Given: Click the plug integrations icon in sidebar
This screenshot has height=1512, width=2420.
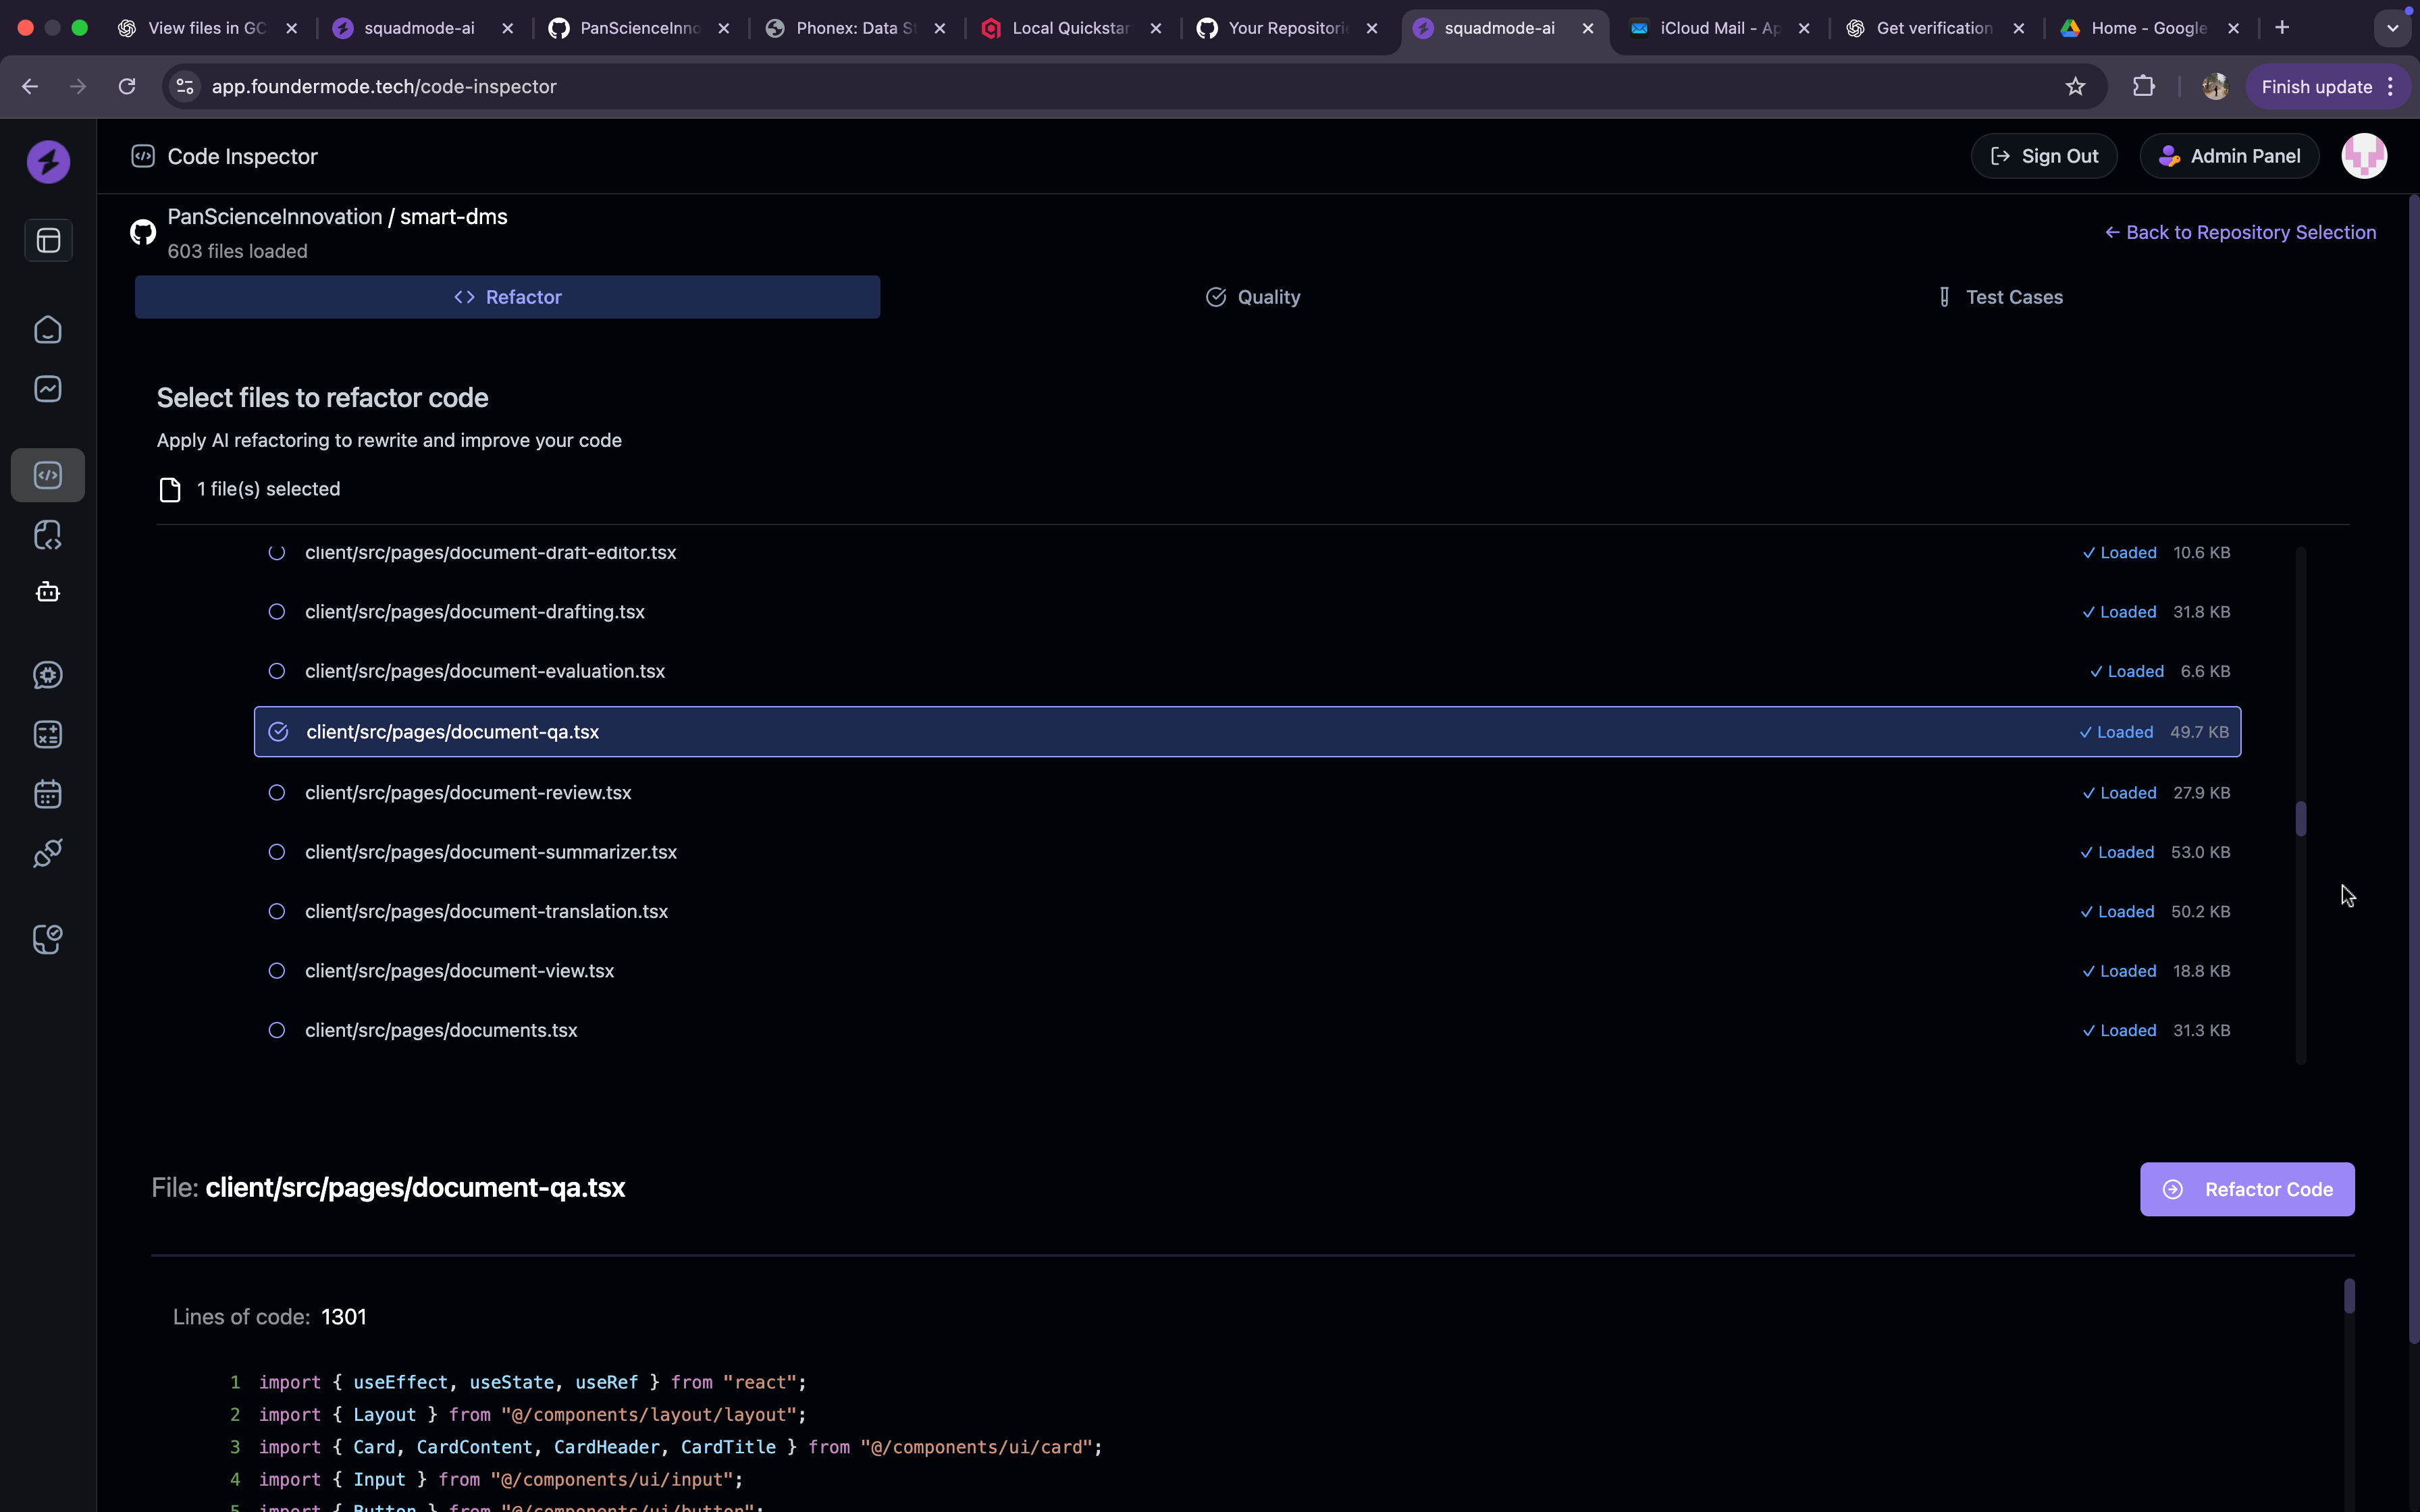Looking at the screenshot, I should click(48, 853).
